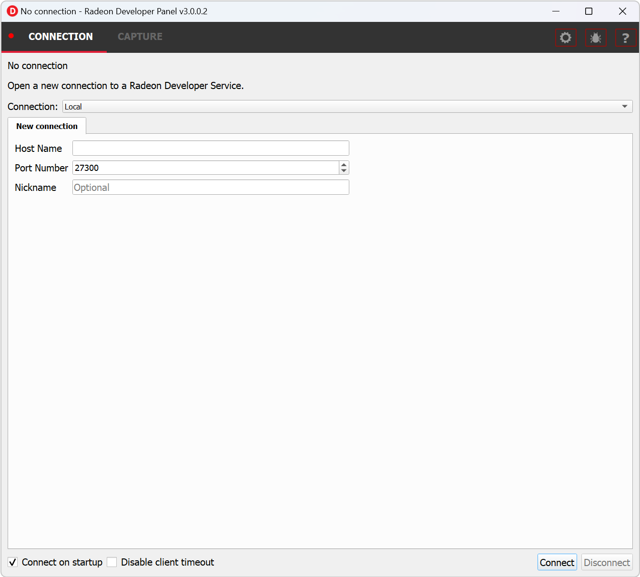Enable Disable client timeout checkbox

click(112, 562)
